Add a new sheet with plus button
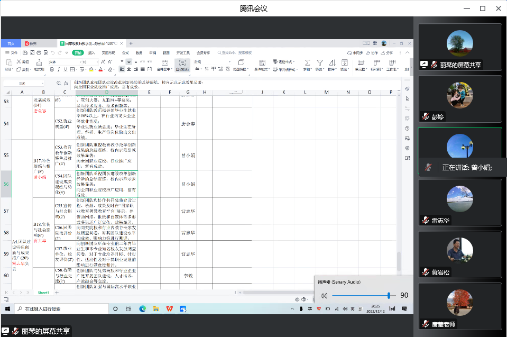Image resolution: width=507 pixels, height=337 pixels. [x=57, y=293]
